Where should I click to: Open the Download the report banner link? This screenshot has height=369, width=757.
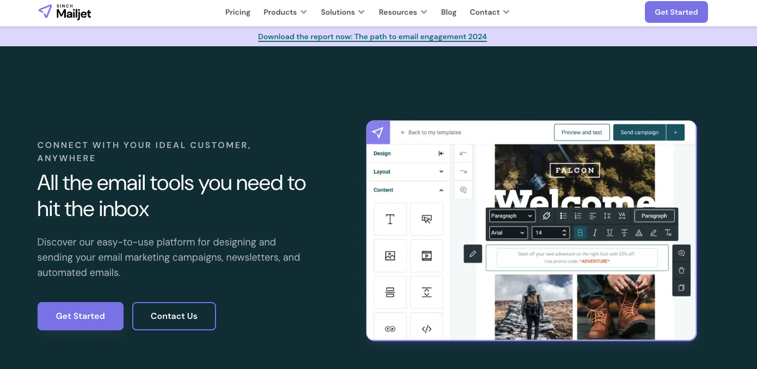pos(372,36)
